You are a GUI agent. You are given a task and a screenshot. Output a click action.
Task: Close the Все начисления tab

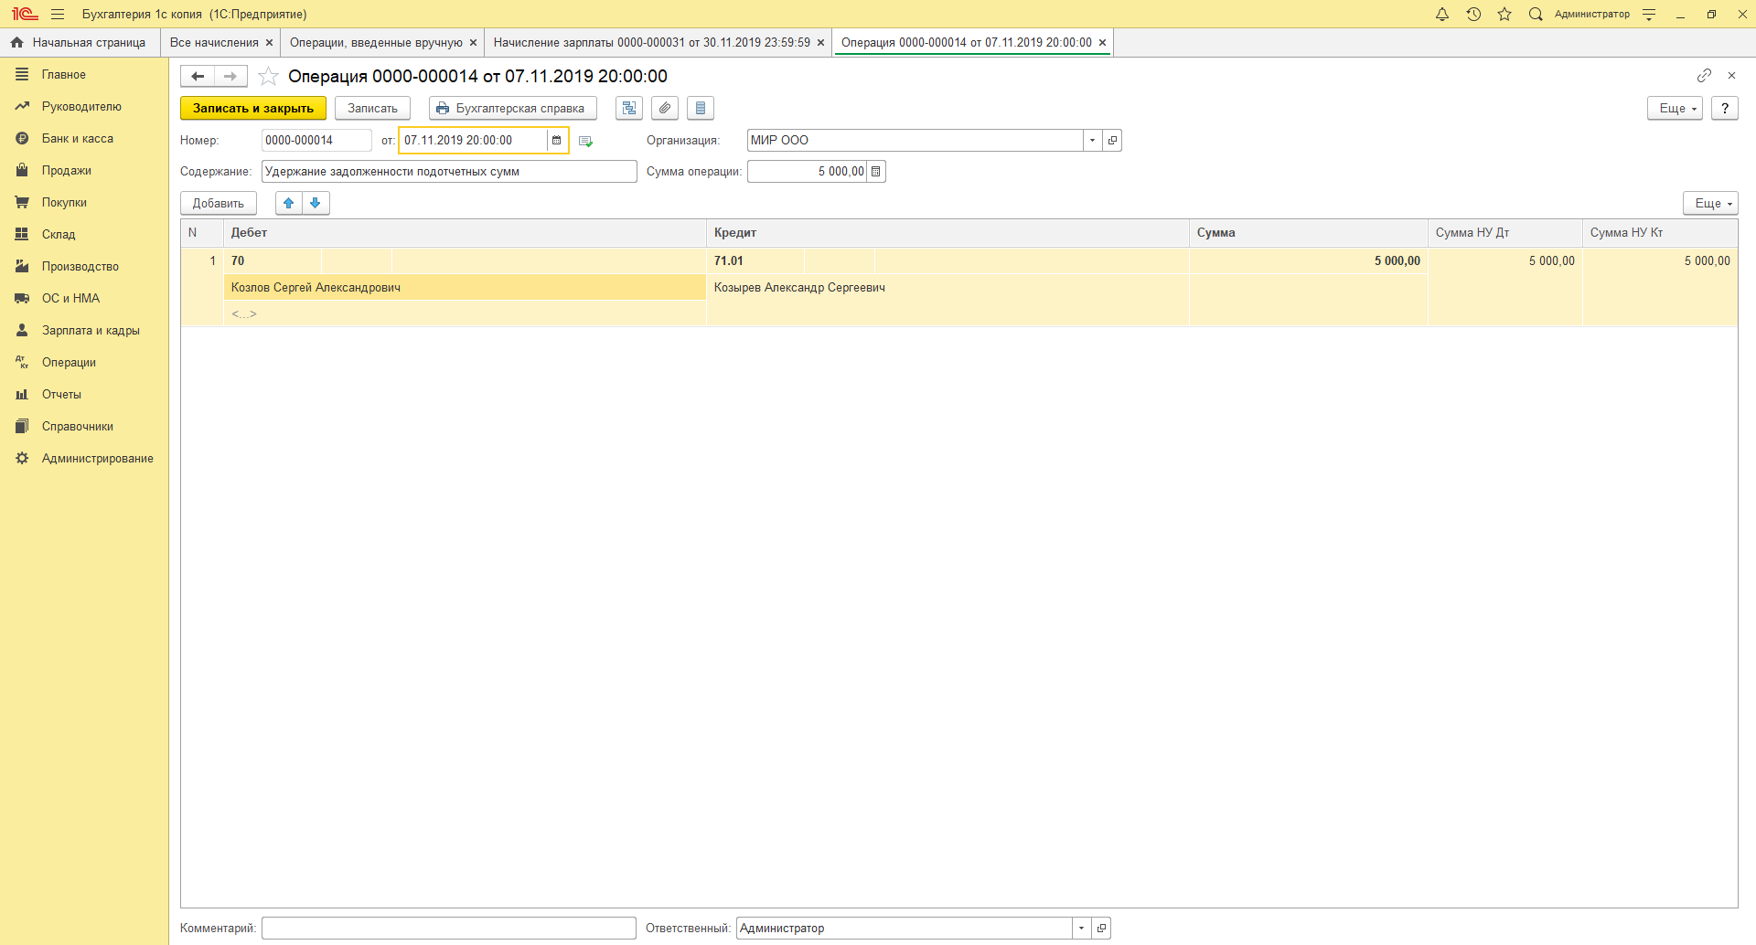click(x=269, y=42)
